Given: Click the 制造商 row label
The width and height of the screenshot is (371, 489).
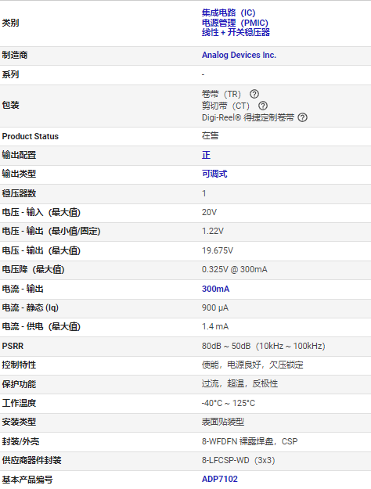Looking at the screenshot, I should [x=15, y=56].
